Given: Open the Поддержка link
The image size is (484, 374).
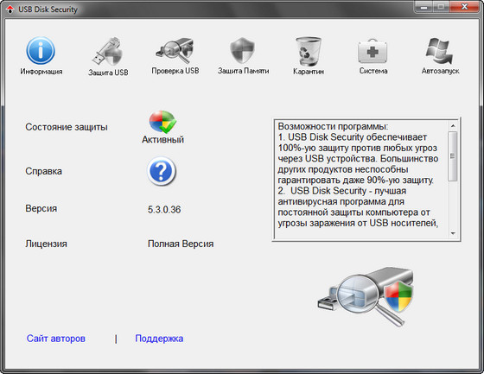Looking at the screenshot, I should (x=159, y=339).
